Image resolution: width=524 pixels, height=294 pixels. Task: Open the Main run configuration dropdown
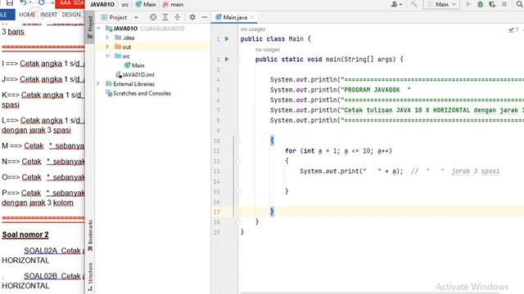click(442, 4)
